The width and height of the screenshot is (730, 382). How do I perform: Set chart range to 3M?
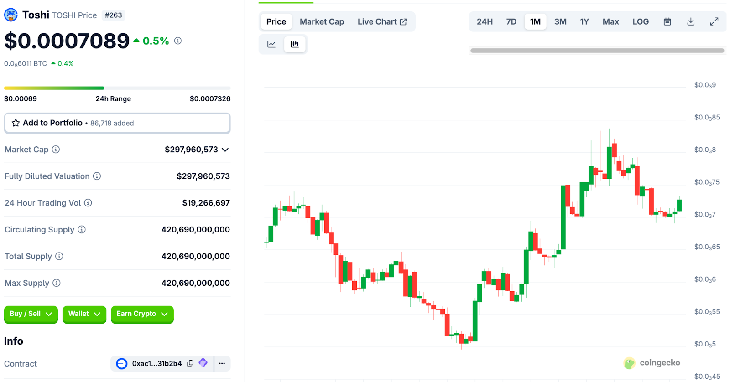[x=560, y=21]
